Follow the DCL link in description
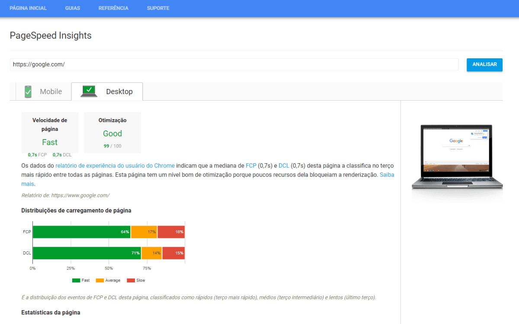519x324 pixels. point(284,165)
